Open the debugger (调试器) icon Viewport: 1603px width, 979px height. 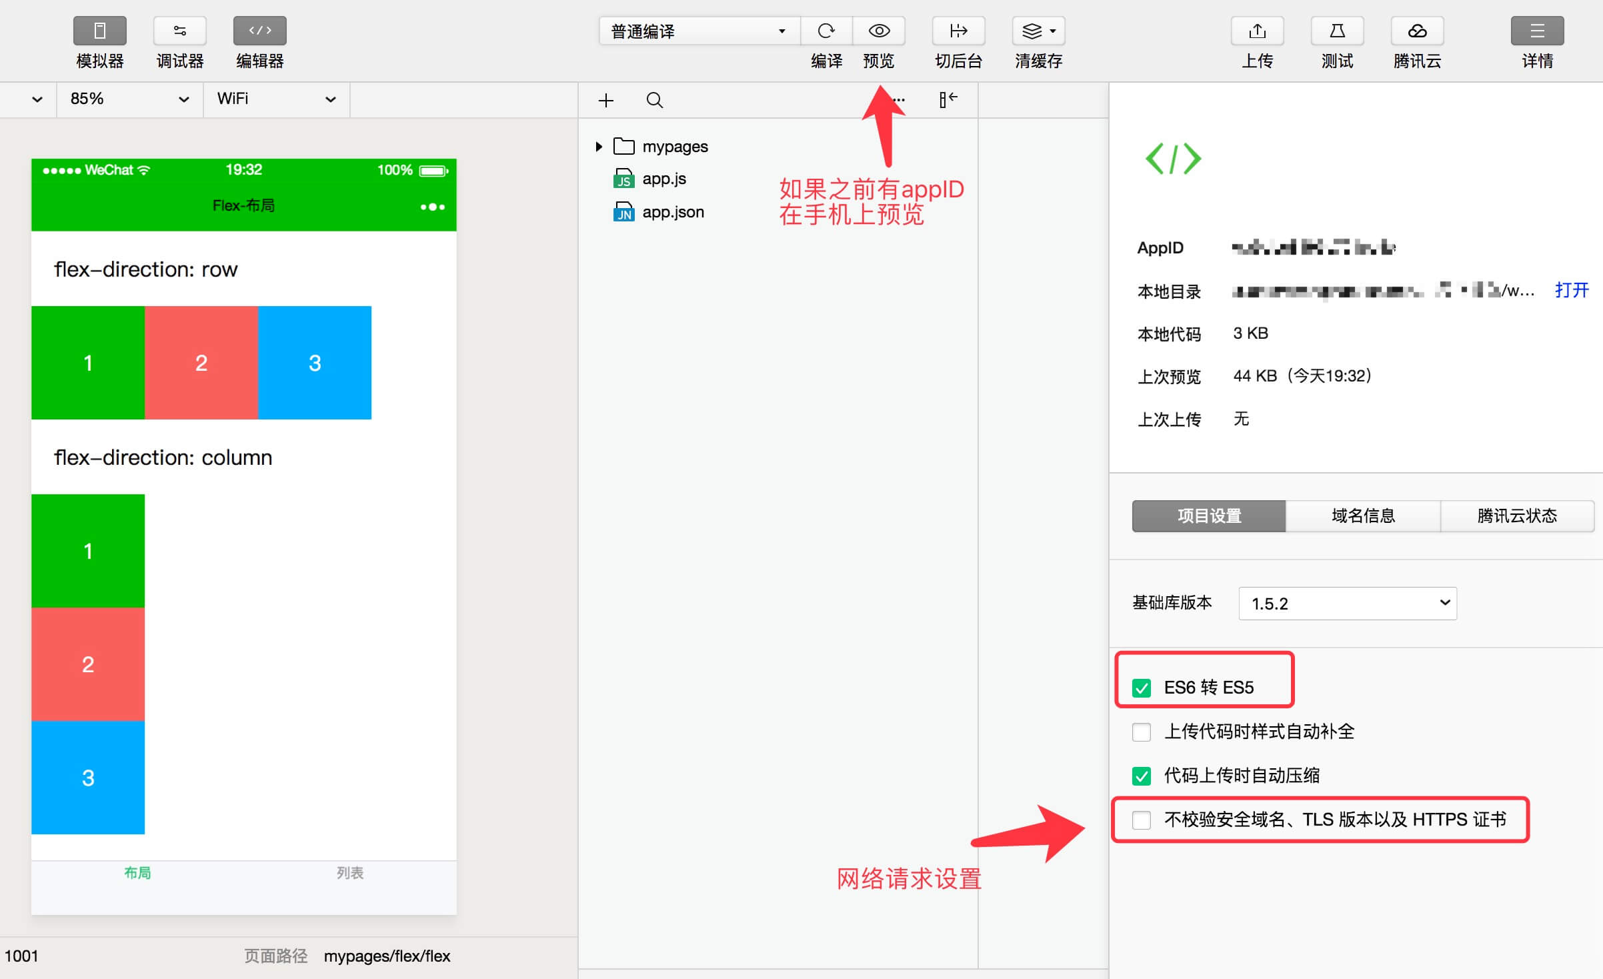[x=179, y=31]
